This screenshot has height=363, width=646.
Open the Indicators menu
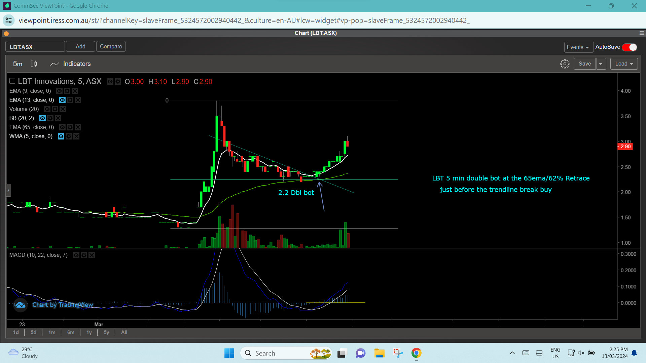(x=70, y=64)
